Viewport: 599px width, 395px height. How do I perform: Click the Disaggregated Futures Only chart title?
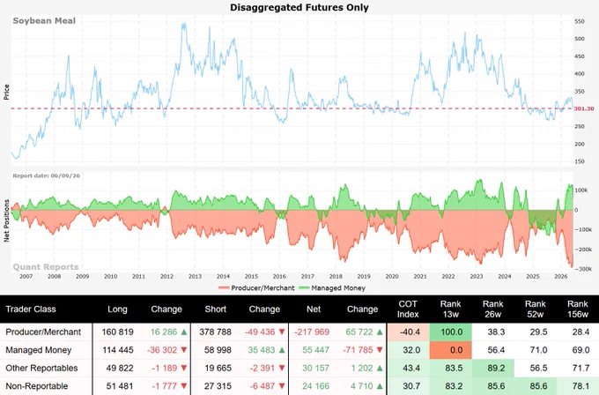[299, 7]
